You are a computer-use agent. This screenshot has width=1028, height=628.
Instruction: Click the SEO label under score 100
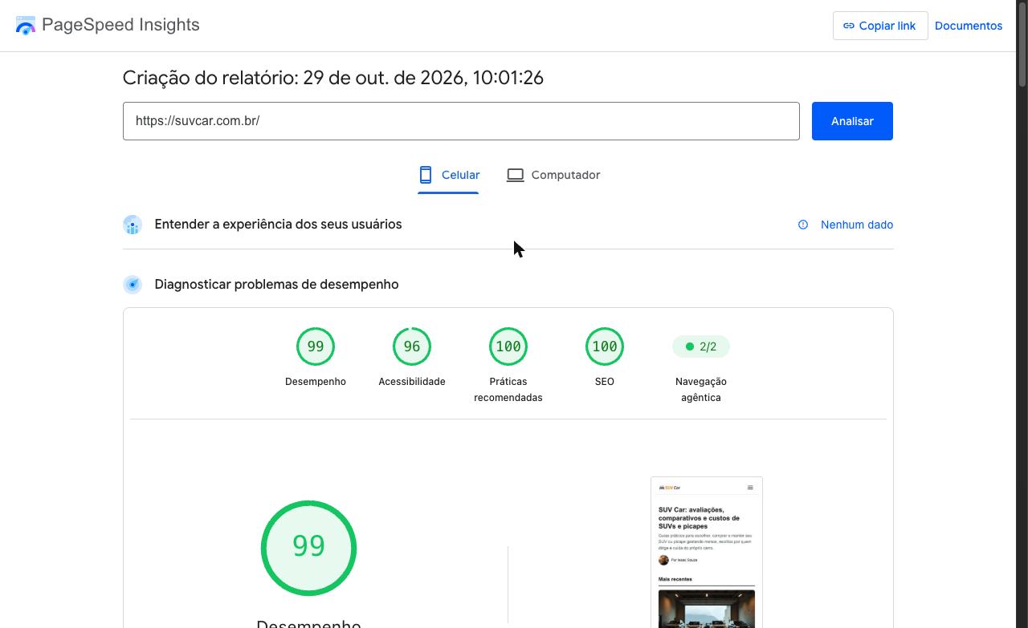coord(605,382)
